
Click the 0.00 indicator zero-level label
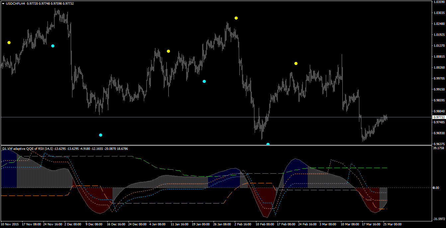436,188
